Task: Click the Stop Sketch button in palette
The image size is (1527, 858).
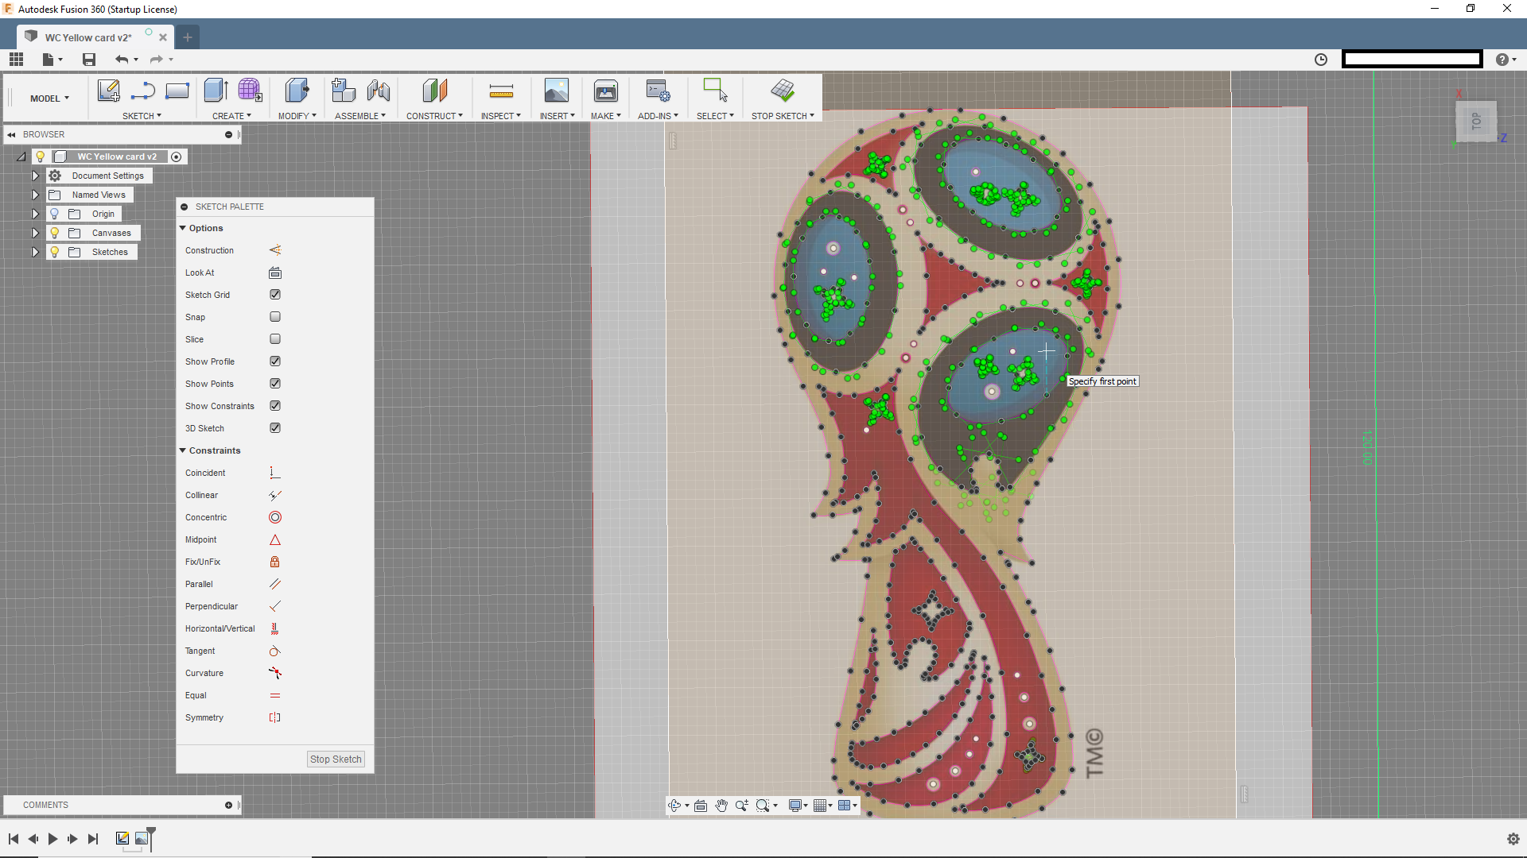Action: (x=336, y=759)
